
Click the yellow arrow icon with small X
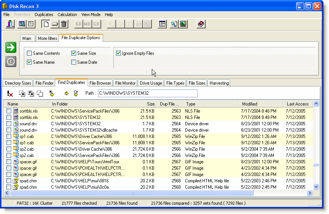click(51, 94)
